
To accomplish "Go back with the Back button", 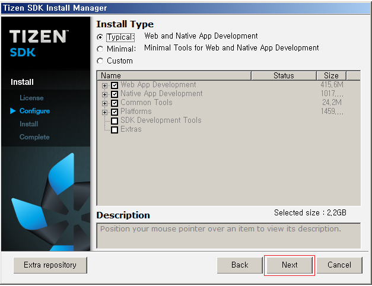I will (x=240, y=265).
